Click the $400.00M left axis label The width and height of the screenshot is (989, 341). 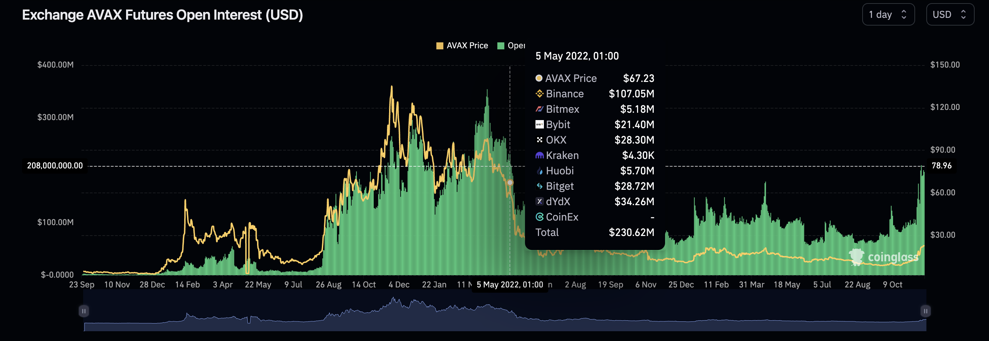[x=55, y=64]
